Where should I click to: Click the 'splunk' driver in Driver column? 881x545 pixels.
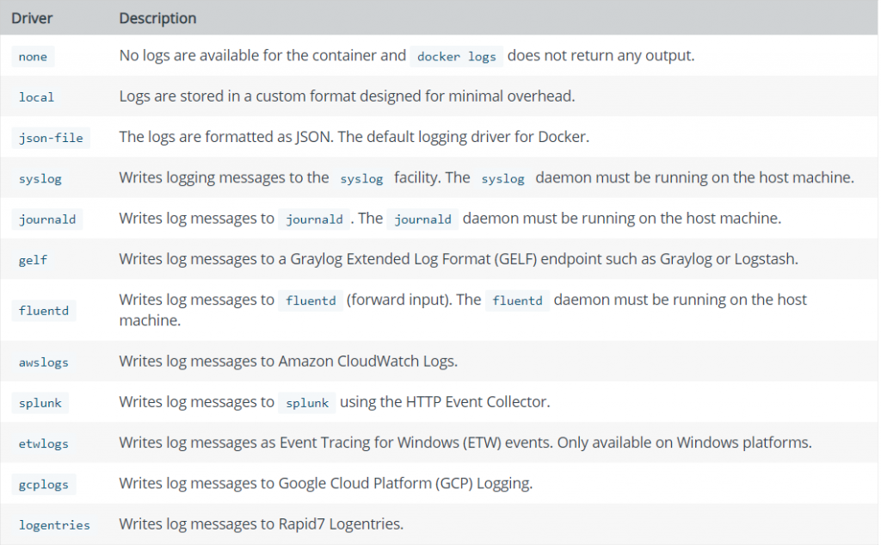[x=40, y=403]
